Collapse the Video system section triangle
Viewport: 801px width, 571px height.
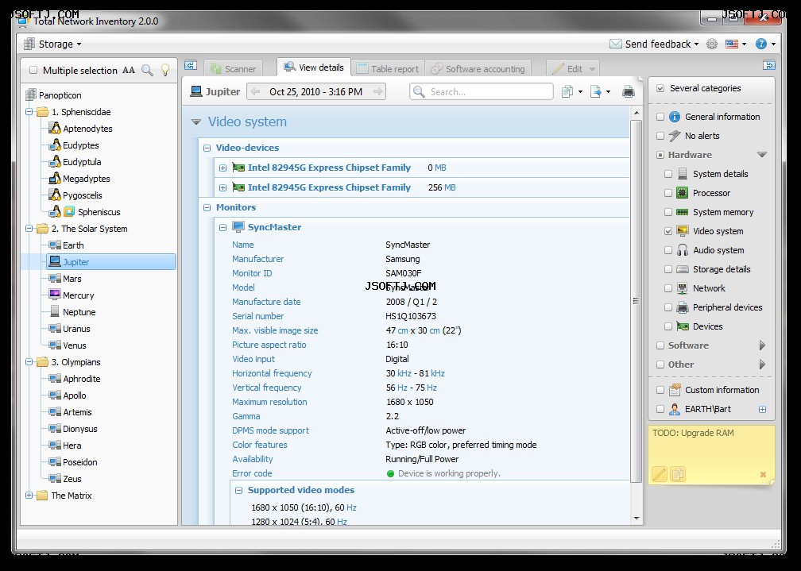[195, 122]
